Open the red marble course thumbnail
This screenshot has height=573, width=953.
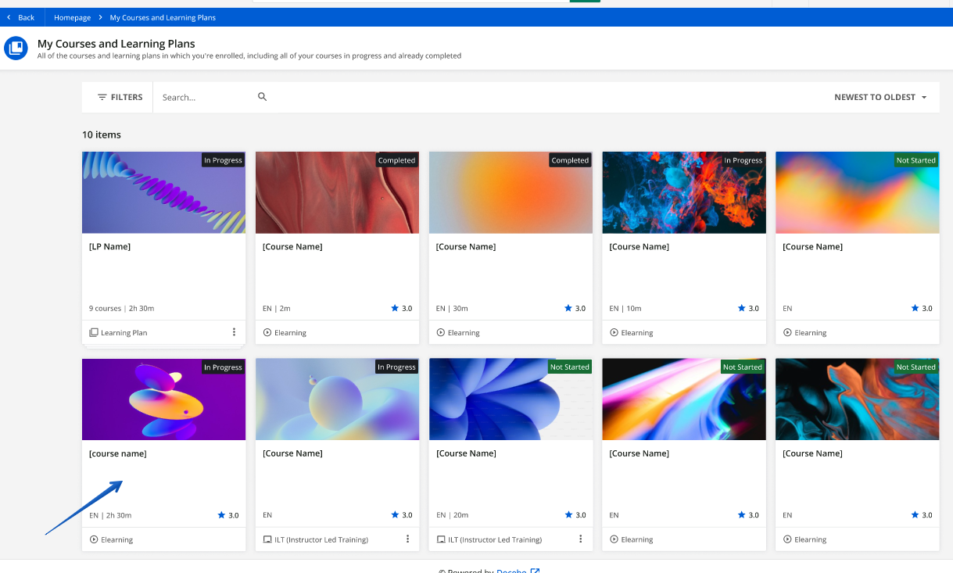click(x=337, y=192)
